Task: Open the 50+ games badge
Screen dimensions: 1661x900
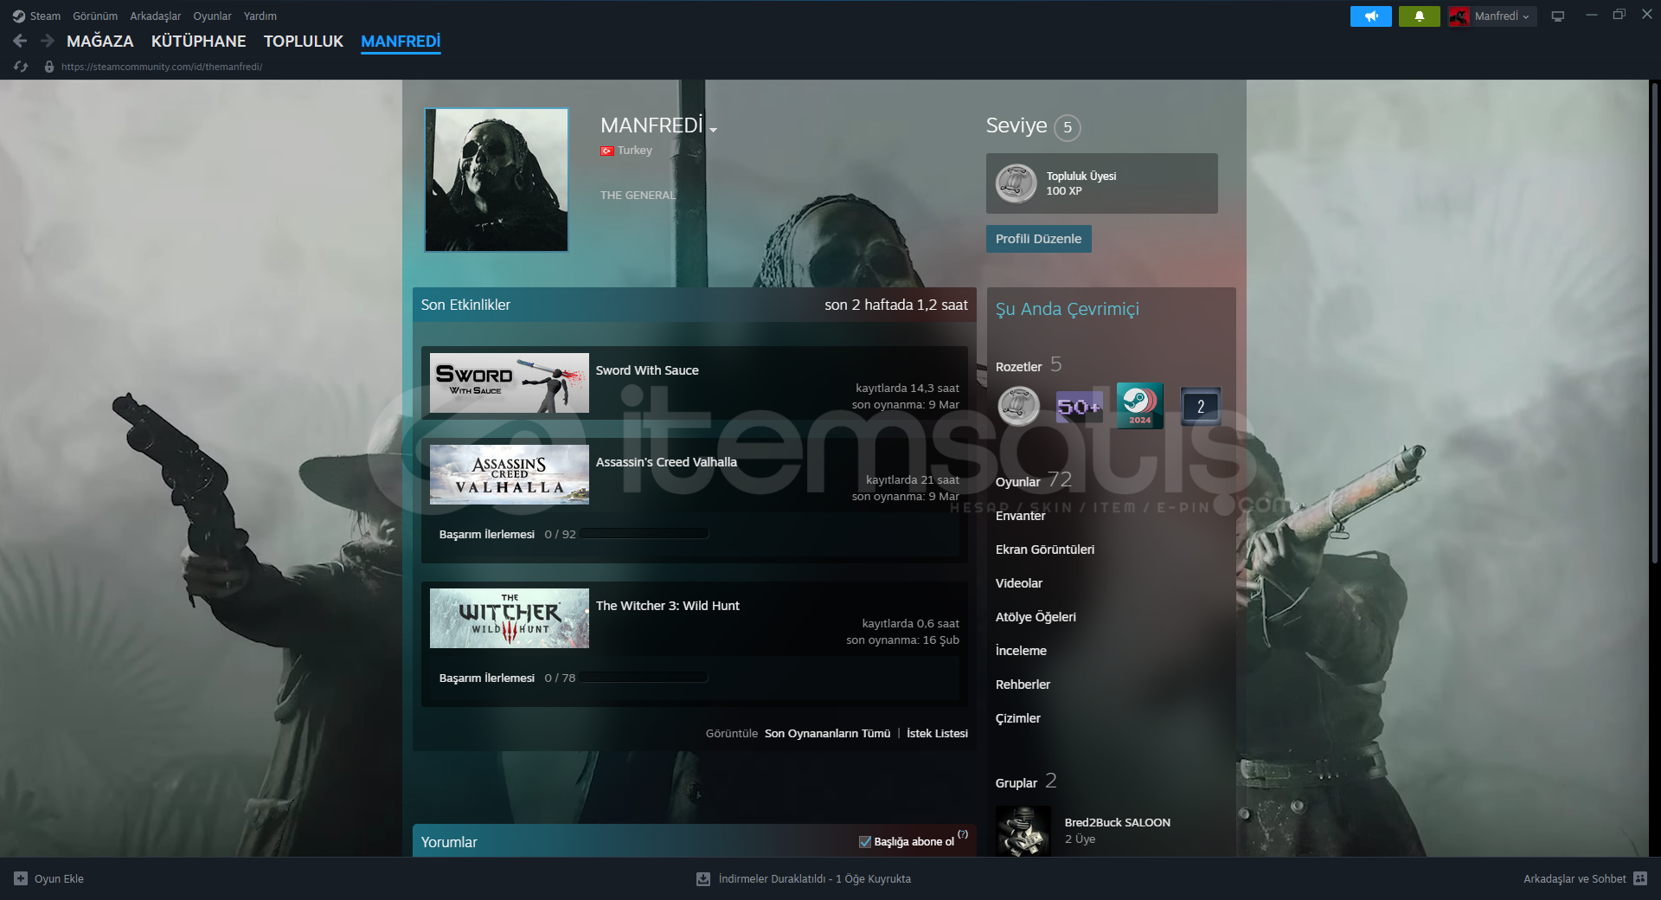Action: pyautogui.click(x=1079, y=406)
